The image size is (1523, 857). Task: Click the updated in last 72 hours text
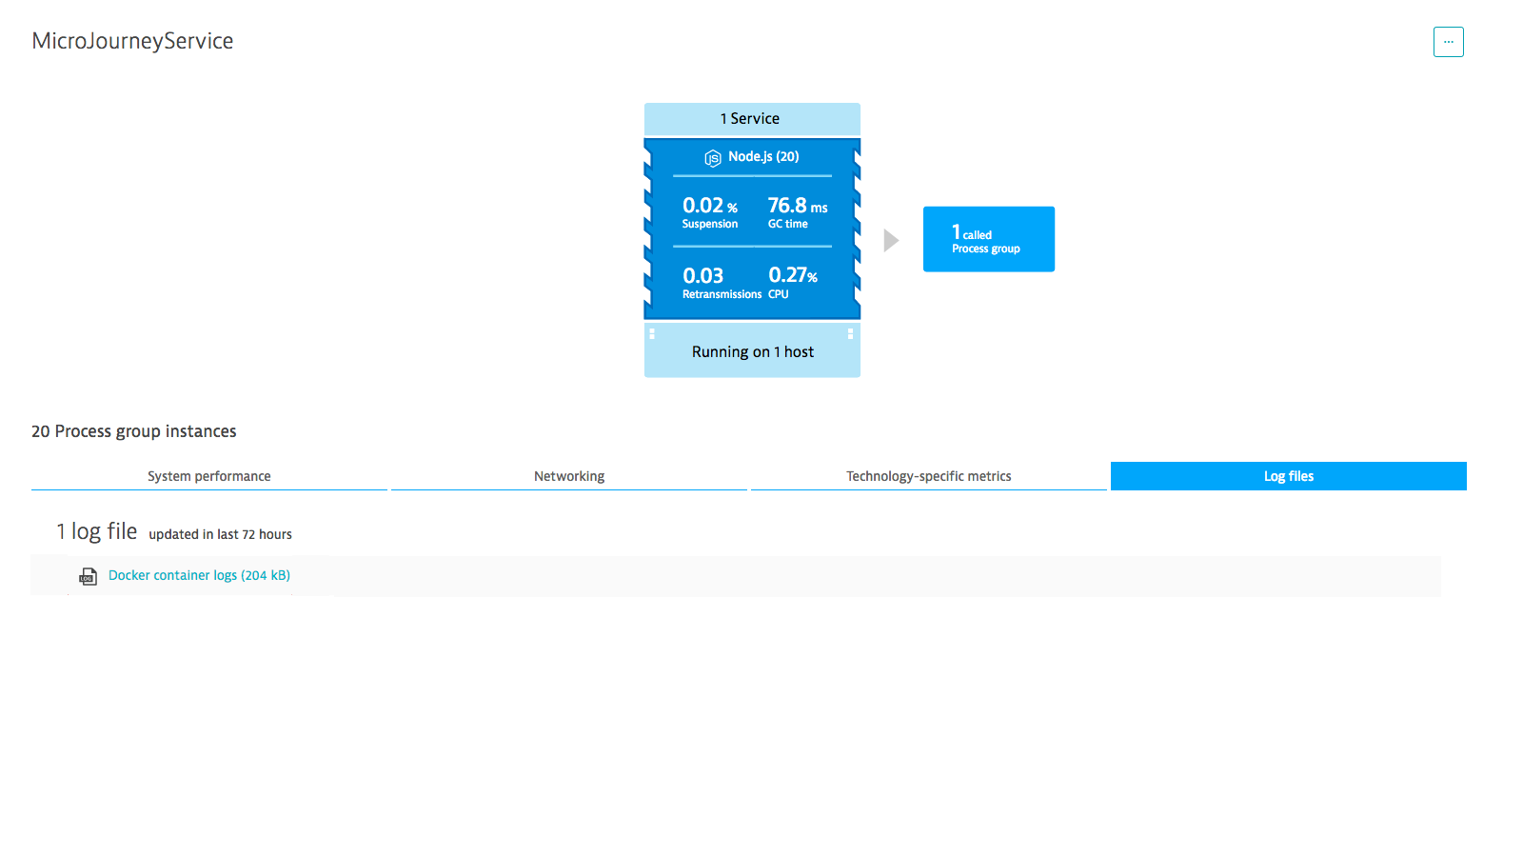(x=220, y=534)
